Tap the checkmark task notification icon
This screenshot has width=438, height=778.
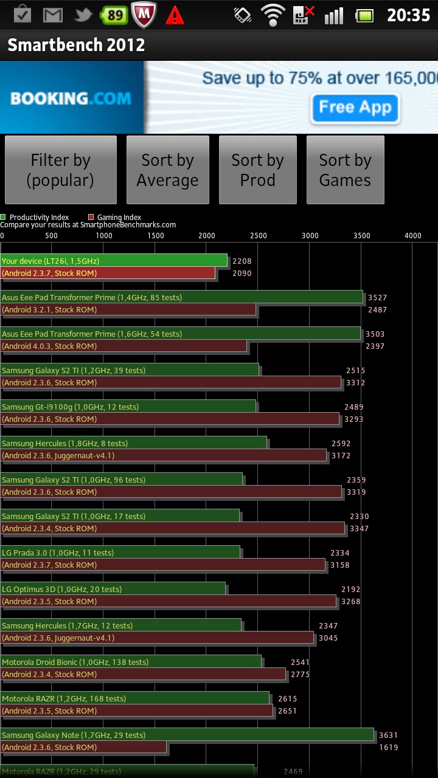(23, 14)
